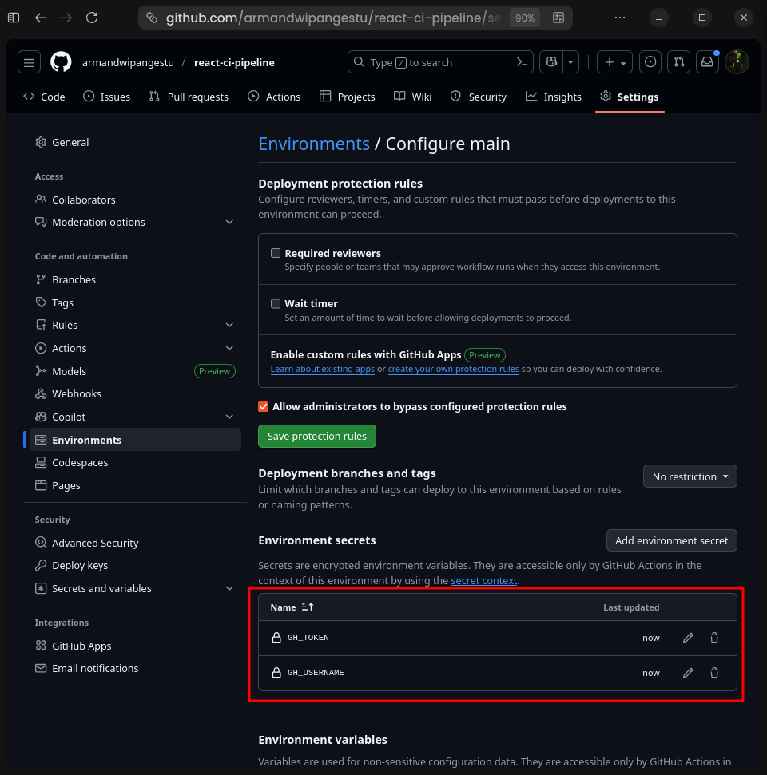Click the 90% zoom level badge

tap(525, 18)
